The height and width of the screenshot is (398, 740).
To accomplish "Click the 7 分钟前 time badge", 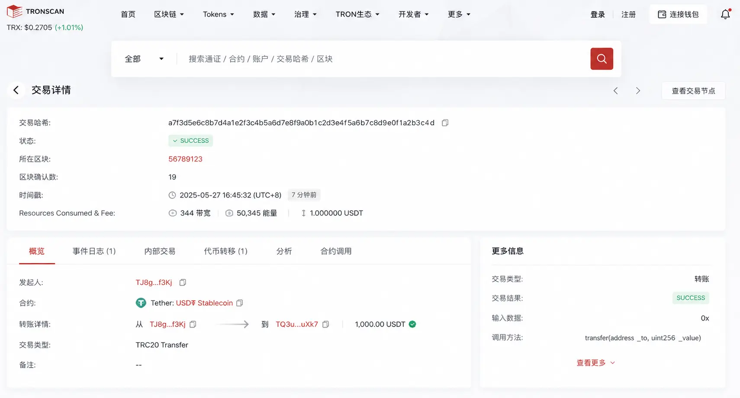I will pos(304,195).
